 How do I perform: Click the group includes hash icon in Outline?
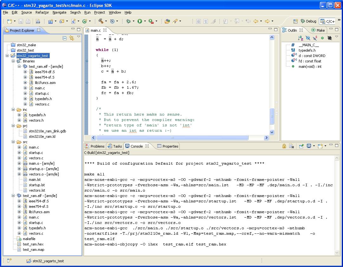pyautogui.click(x=330, y=38)
